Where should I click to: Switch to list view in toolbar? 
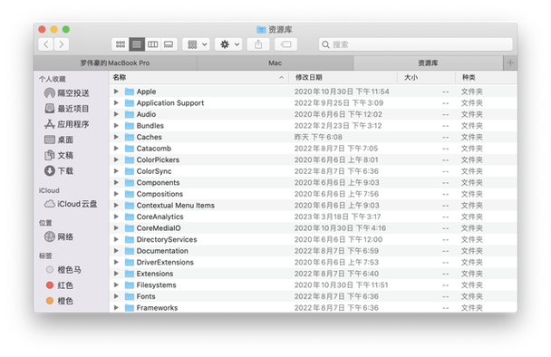tap(137, 44)
